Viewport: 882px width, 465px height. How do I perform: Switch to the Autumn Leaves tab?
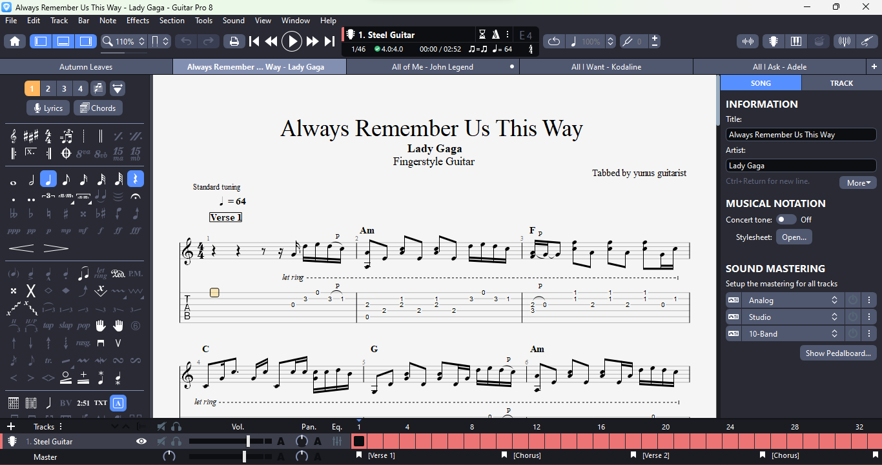pos(86,67)
